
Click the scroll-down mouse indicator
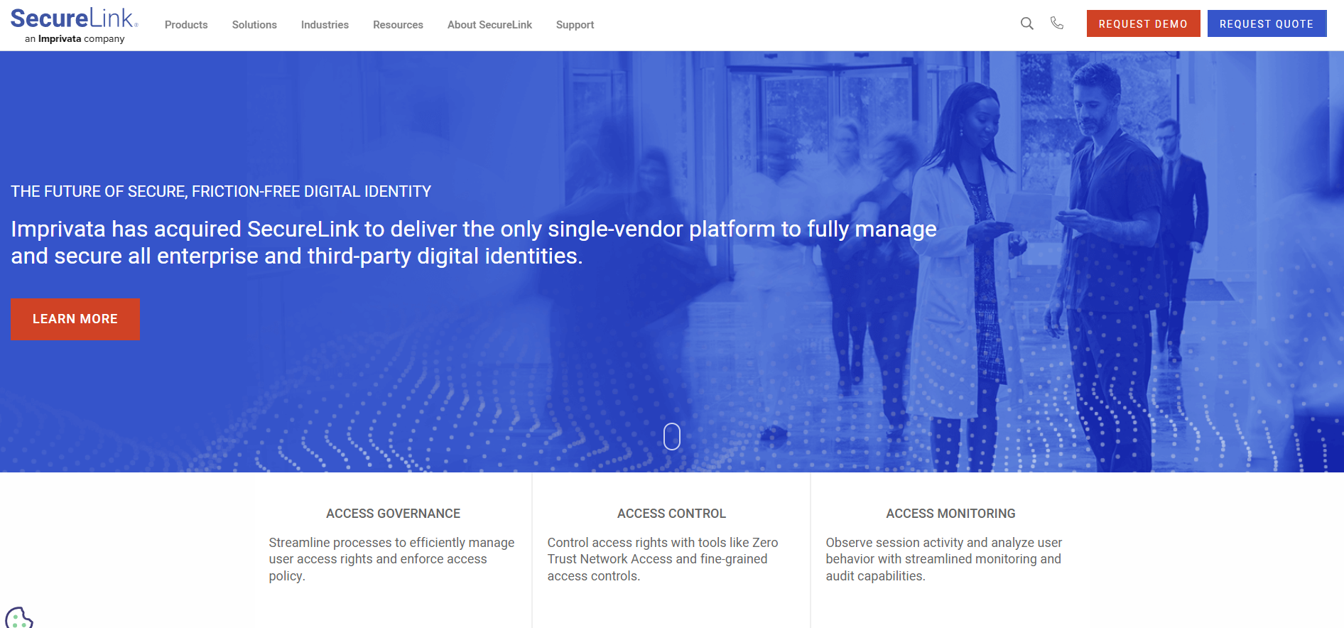click(672, 436)
